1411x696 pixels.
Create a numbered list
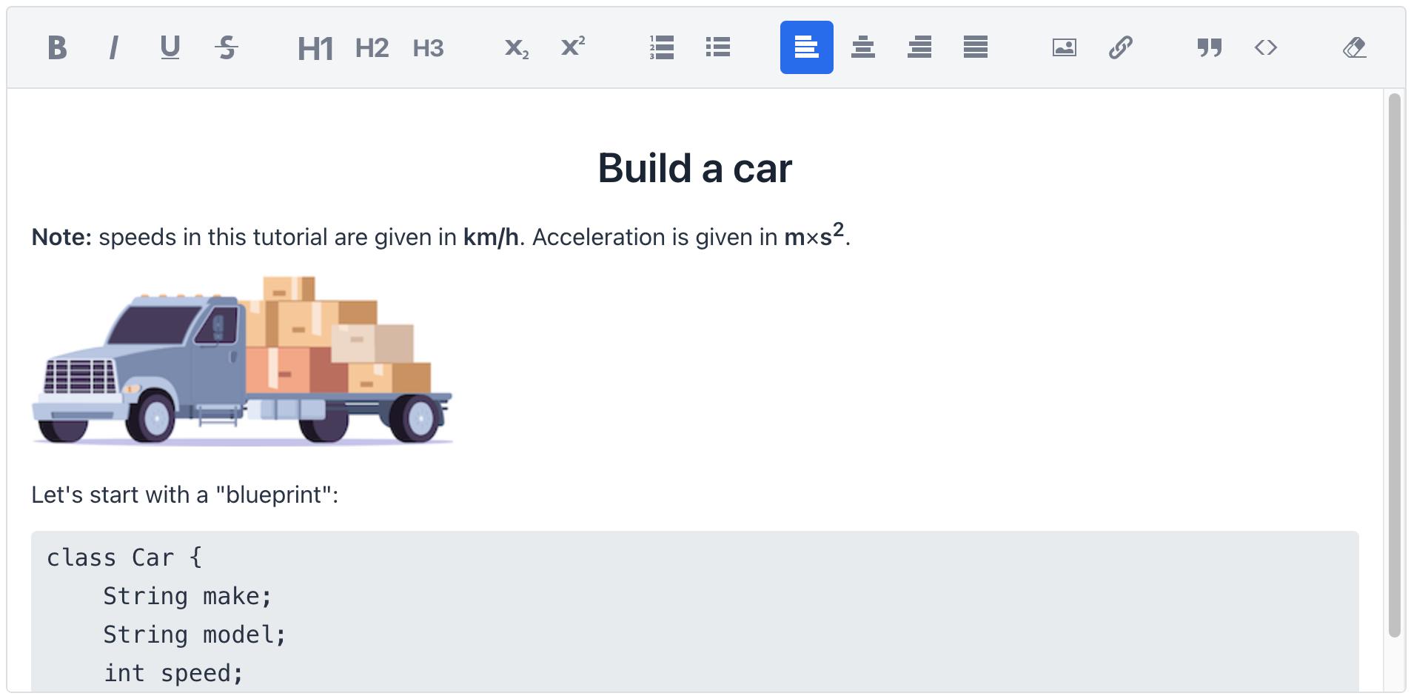(661, 47)
